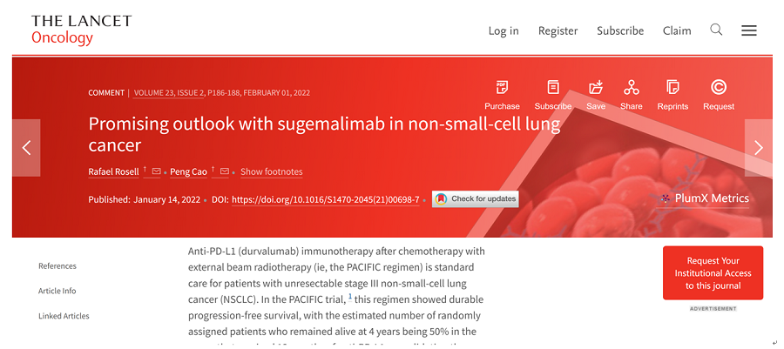The height and width of the screenshot is (349, 784).
Task: Open the search magnifier icon
Action: (716, 30)
